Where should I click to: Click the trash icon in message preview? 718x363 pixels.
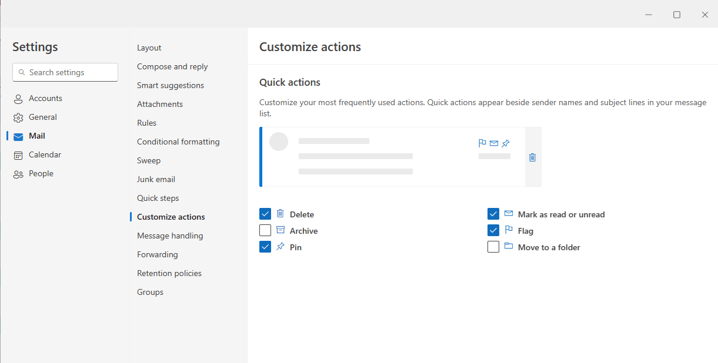pos(532,157)
